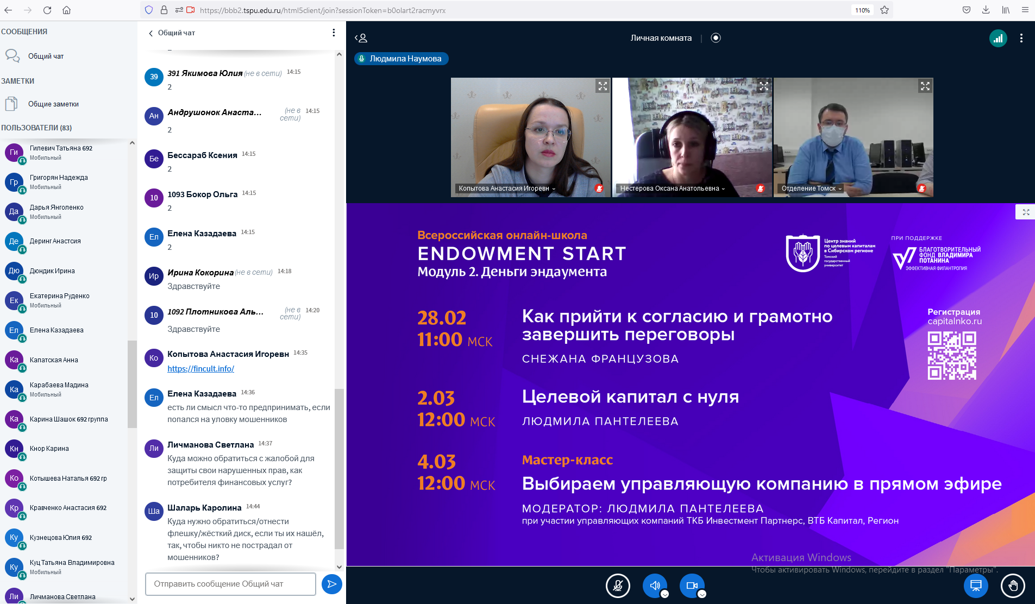Image resolution: width=1035 pixels, height=604 pixels.
Task: Click the connection status signal icon
Action: (998, 39)
